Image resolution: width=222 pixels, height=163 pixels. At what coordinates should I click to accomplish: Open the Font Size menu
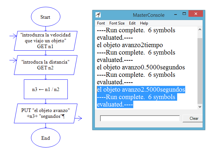pos(117,23)
